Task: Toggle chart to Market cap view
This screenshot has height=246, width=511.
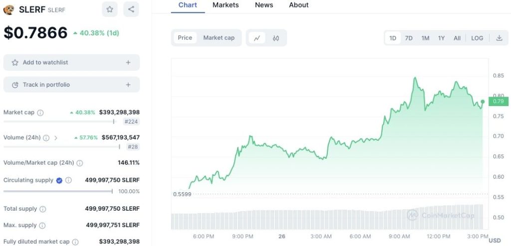Action: [219, 38]
